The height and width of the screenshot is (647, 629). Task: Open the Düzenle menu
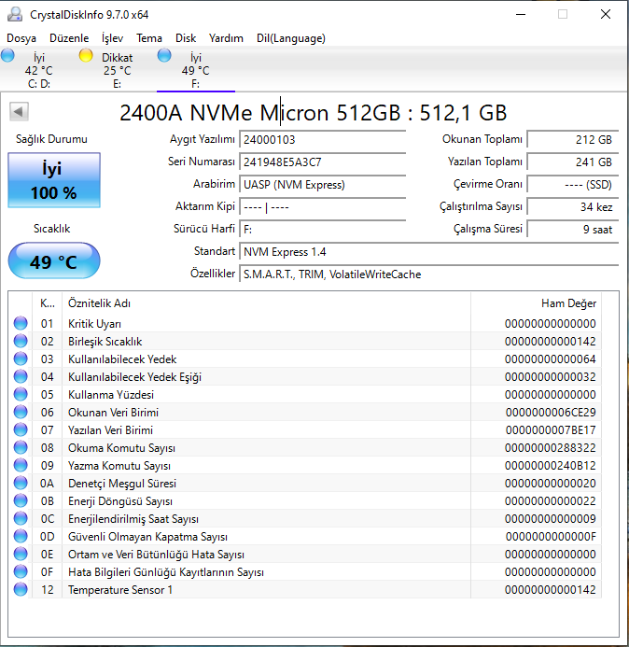[x=69, y=38]
